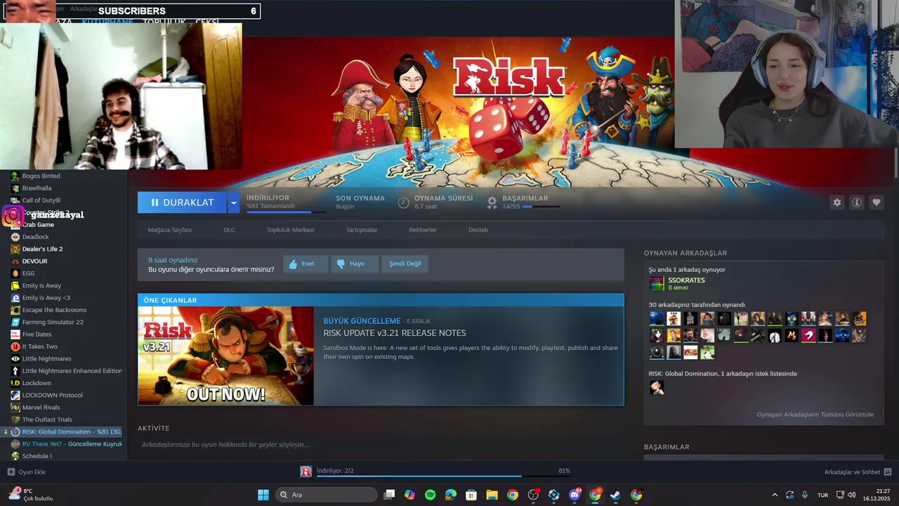Select Little Nightmares Enhanced Edition in library
The width and height of the screenshot is (899, 506).
tap(72, 371)
